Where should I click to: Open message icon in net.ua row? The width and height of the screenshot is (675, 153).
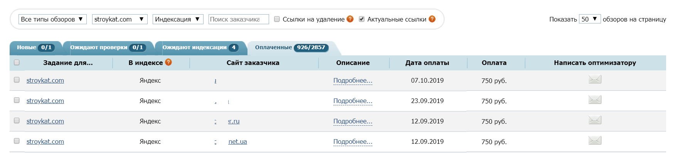[x=595, y=141]
